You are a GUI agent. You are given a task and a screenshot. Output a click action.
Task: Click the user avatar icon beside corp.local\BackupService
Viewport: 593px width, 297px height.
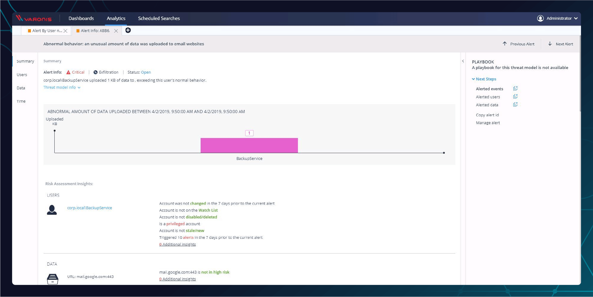[x=52, y=210]
